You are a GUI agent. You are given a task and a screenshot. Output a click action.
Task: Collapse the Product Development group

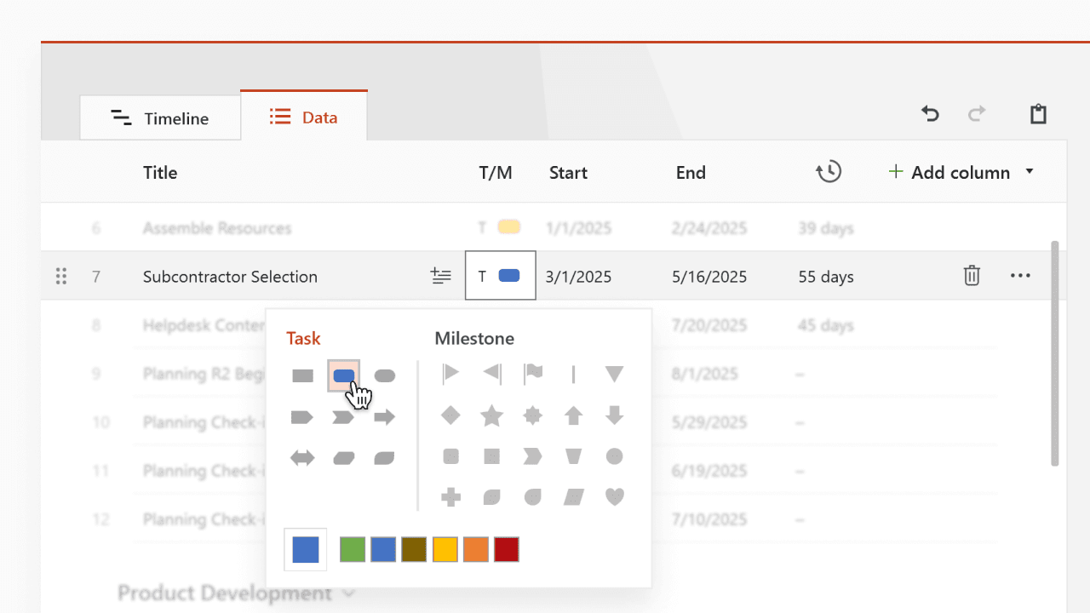click(x=348, y=593)
